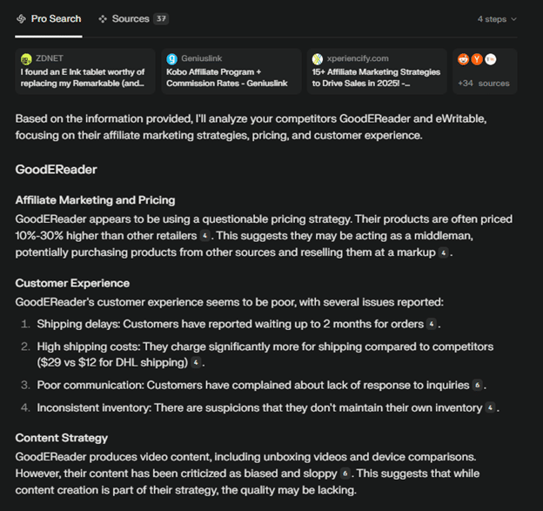This screenshot has height=511, width=543.
Task: Click citation after 'reselling them at a markup'
Action: (x=444, y=252)
